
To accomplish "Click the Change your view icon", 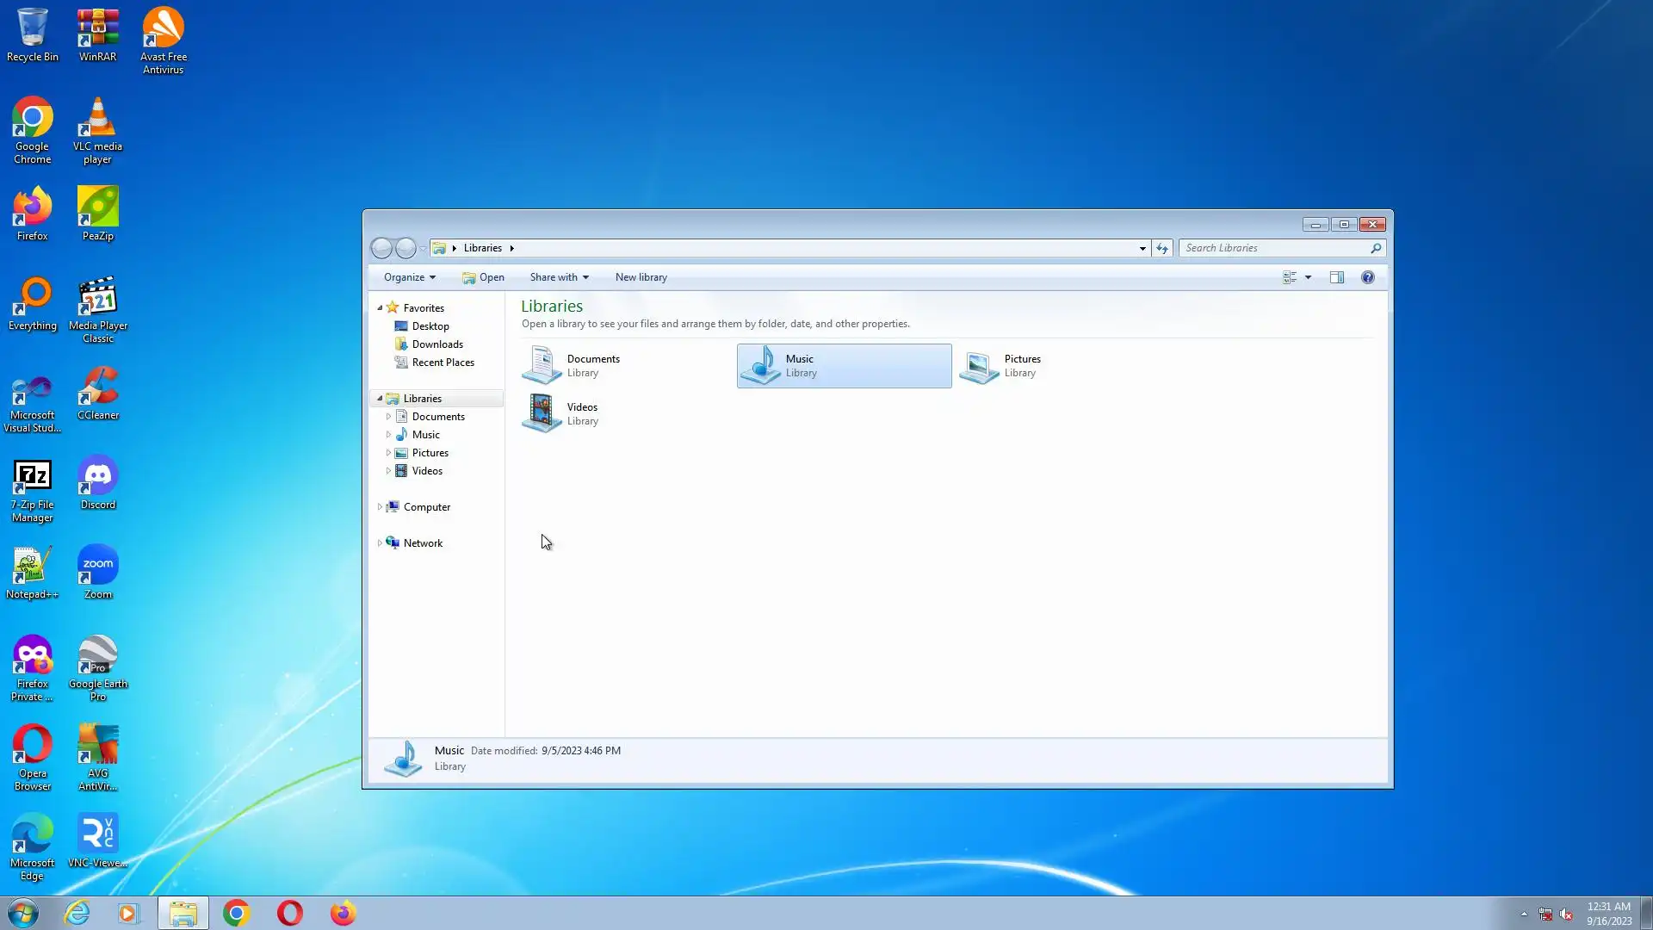I will point(1290,277).
